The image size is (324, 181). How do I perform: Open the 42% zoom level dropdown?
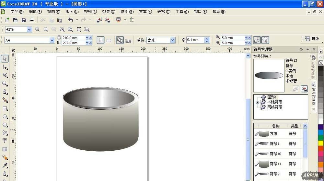(29, 29)
